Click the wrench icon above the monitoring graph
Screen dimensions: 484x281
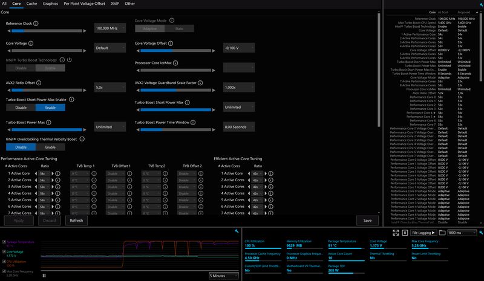click(x=236, y=231)
